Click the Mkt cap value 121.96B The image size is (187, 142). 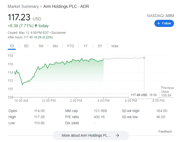(x=101, y=111)
